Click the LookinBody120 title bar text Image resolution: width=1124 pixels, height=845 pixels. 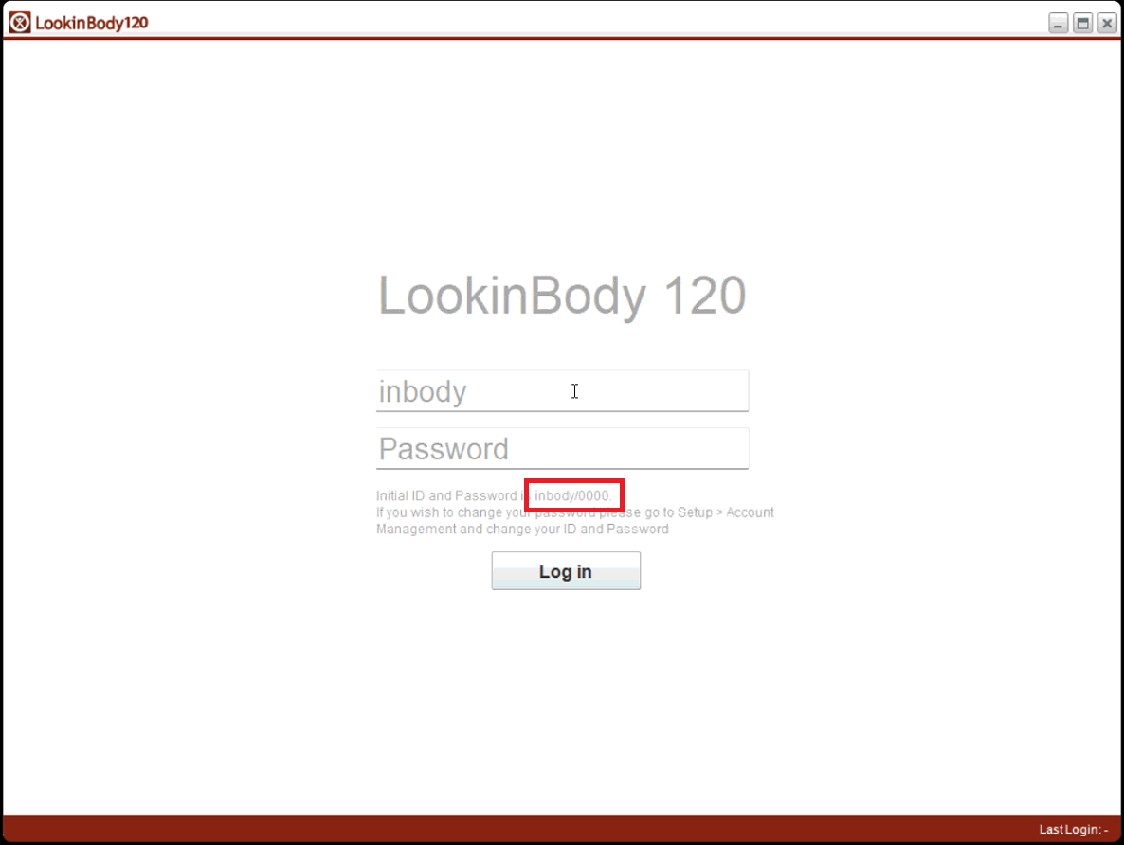pos(92,23)
